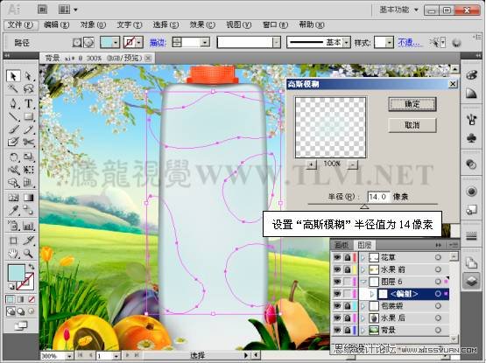Viewport: 486px width, 363px height.
Task: Click the fill color swatch in toolbox
Action: (x=16, y=273)
